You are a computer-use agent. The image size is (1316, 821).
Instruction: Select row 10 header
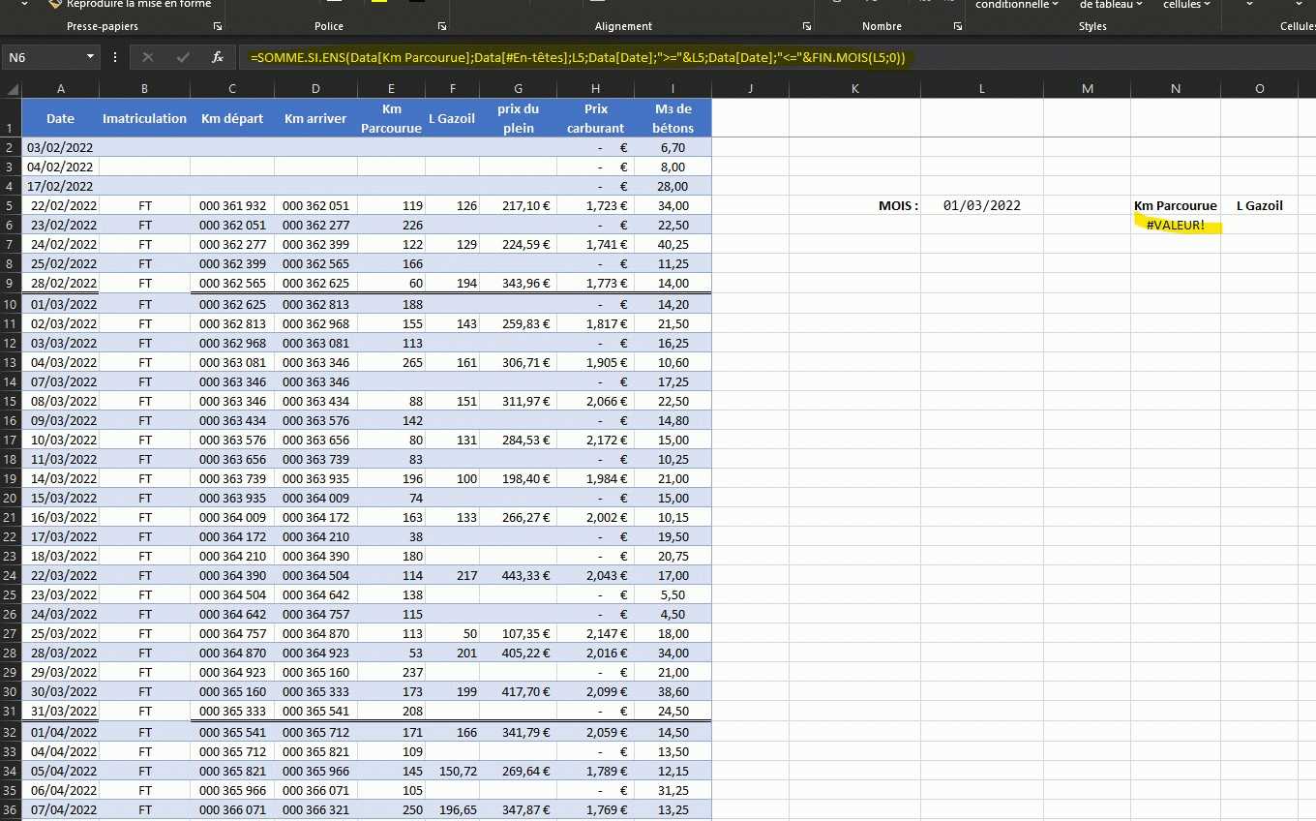pyautogui.click(x=11, y=304)
